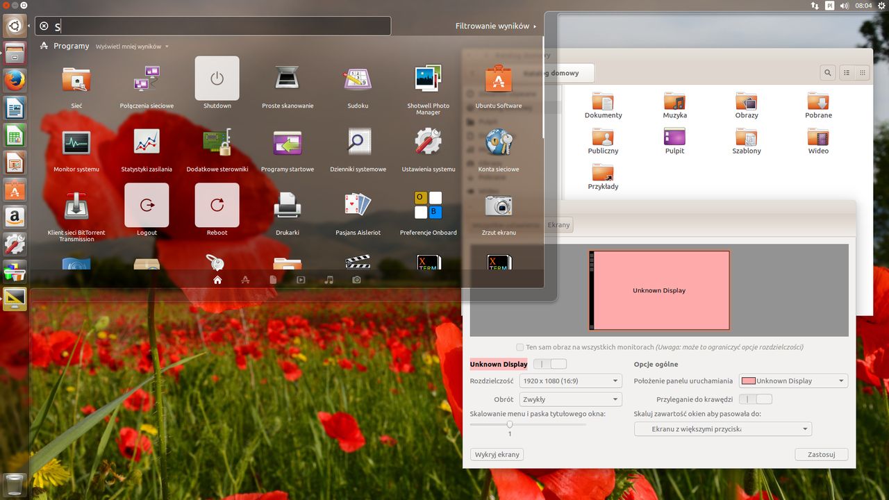The height and width of the screenshot is (500, 889).
Task: Clear the Dash search with the X icon
Action: pyautogui.click(x=44, y=26)
